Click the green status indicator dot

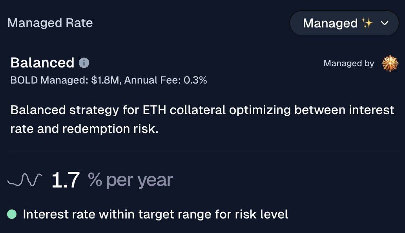coord(12,214)
